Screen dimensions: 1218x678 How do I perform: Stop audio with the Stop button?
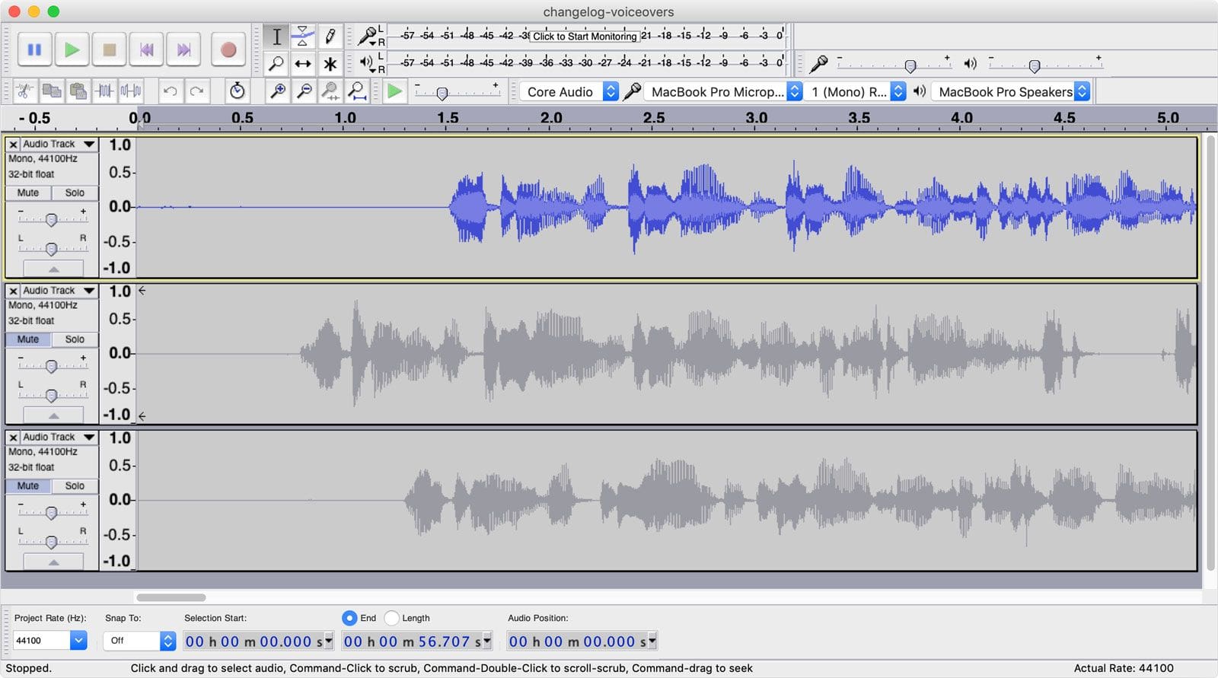point(110,50)
